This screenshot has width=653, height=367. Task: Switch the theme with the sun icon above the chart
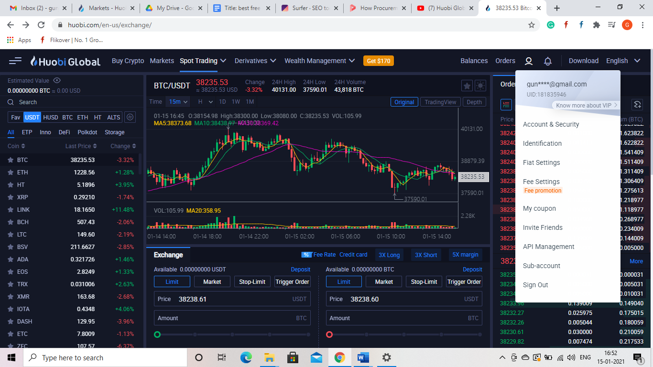point(480,86)
